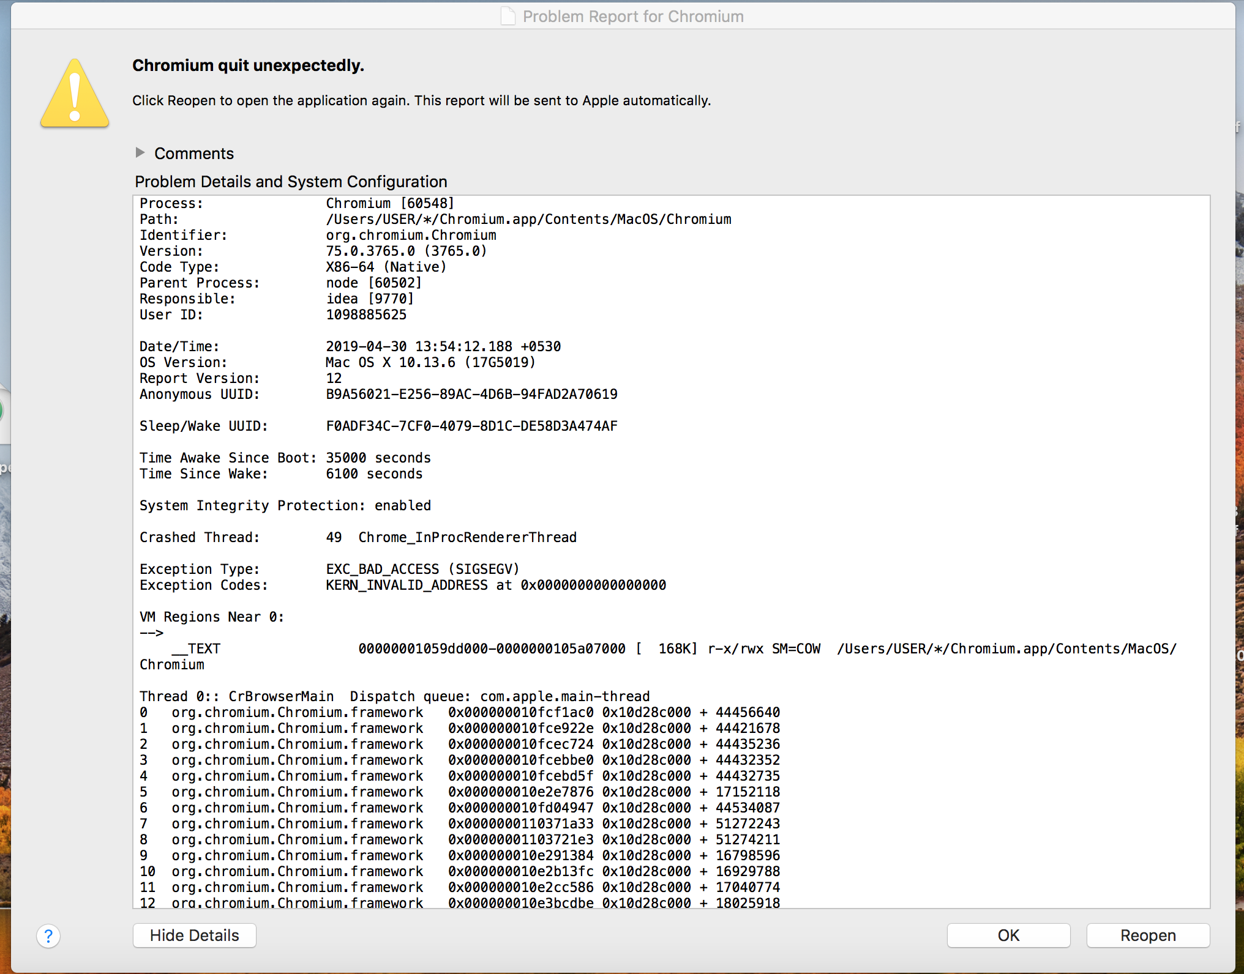Click Reopen to relaunch Chromium
This screenshot has width=1244, height=974.
[x=1148, y=935]
